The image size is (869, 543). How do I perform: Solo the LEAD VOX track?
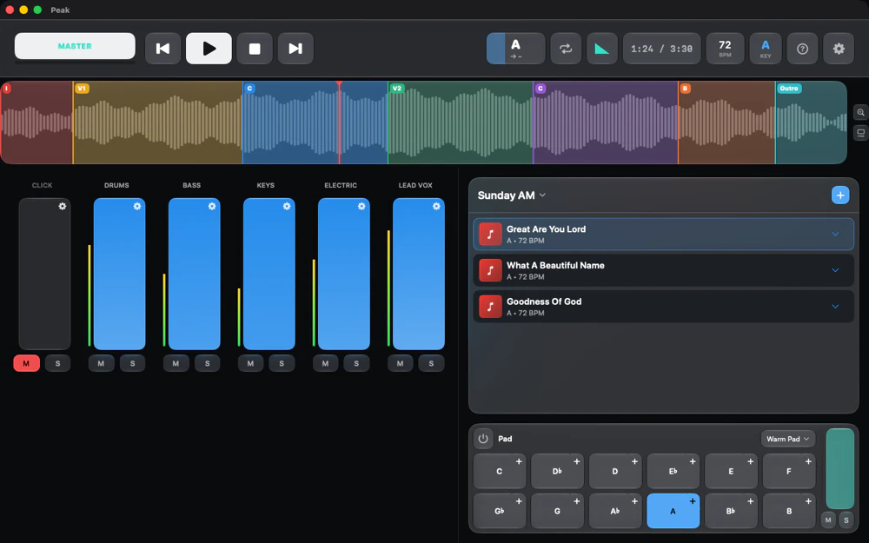[x=431, y=363]
